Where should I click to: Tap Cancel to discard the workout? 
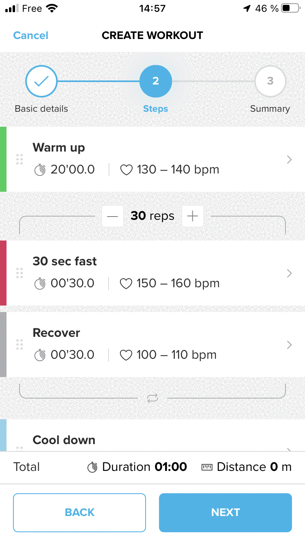click(x=31, y=35)
